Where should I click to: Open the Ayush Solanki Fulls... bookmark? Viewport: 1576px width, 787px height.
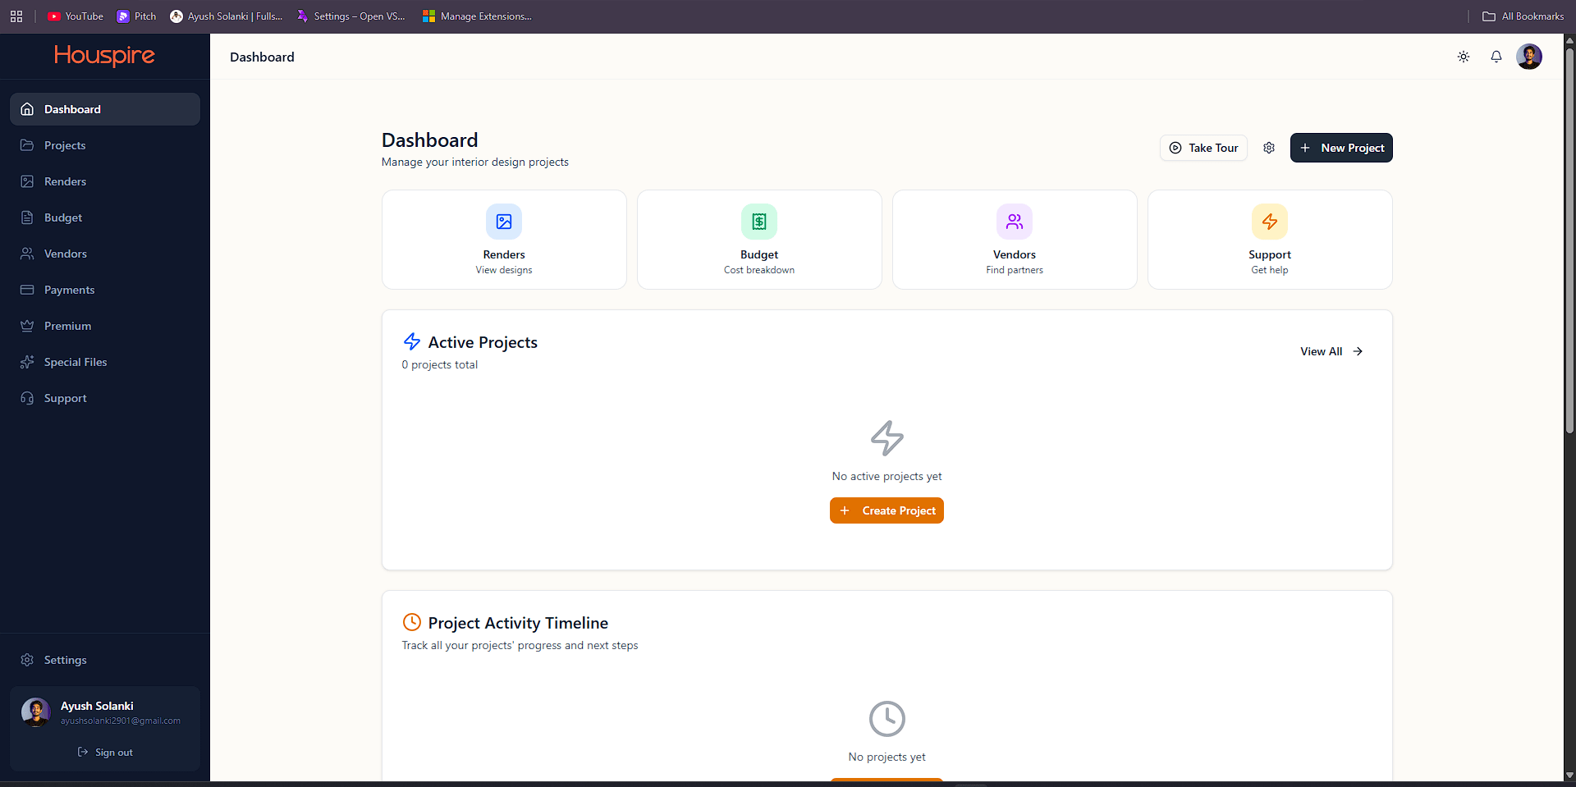(x=227, y=16)
